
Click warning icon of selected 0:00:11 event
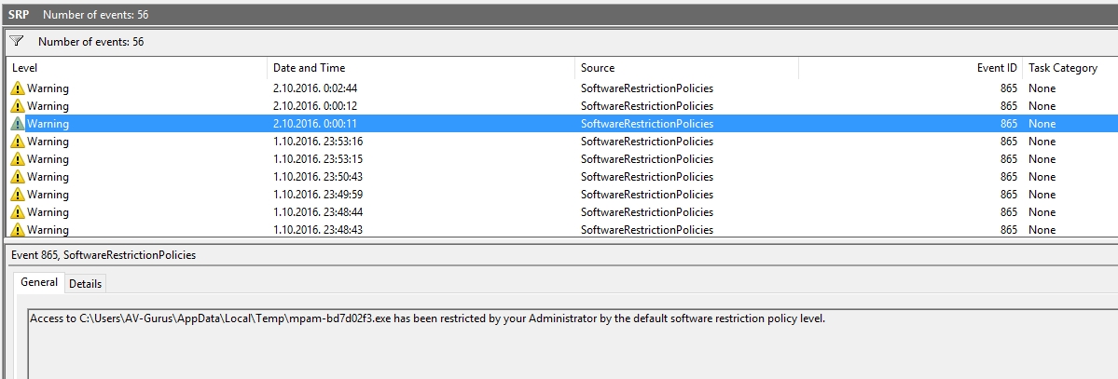[x=18, y=124]
